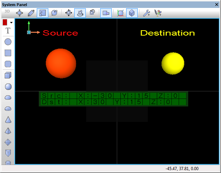Expand the color swatch dropdown arrow
This screenshot has width=221, height=173.
pyautogui.click(x=11, y=23)
